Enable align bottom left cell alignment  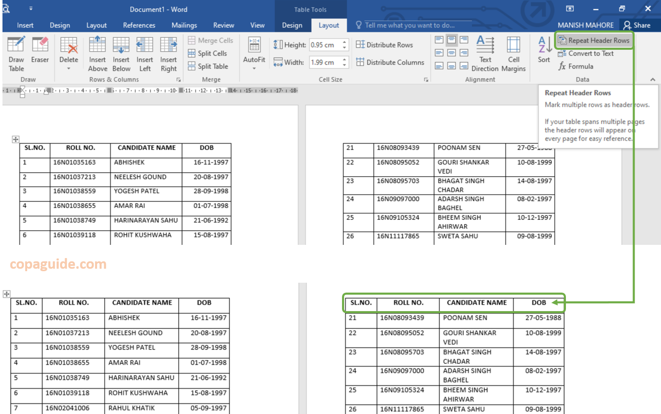tap(439, 66)
